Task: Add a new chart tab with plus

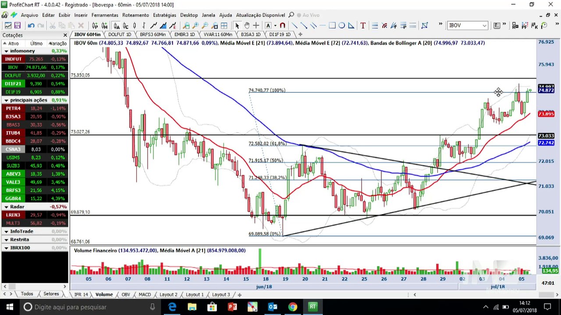Action: click(x=300, y=34)
